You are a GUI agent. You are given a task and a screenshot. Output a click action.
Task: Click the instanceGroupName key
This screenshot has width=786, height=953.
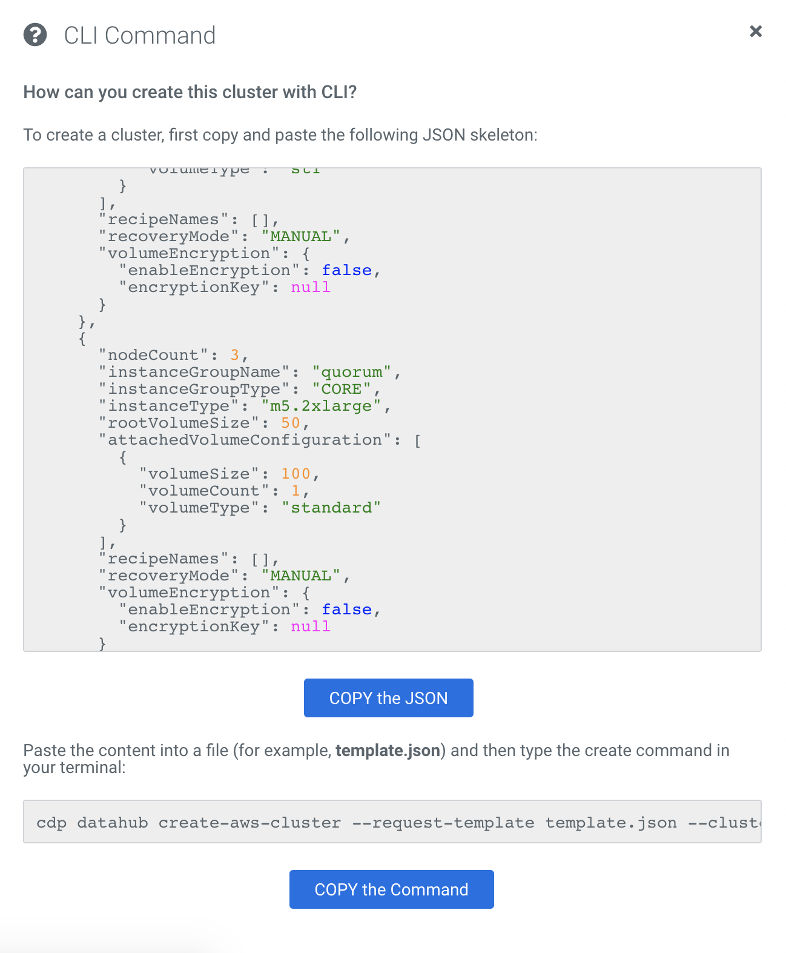[194, 372]
